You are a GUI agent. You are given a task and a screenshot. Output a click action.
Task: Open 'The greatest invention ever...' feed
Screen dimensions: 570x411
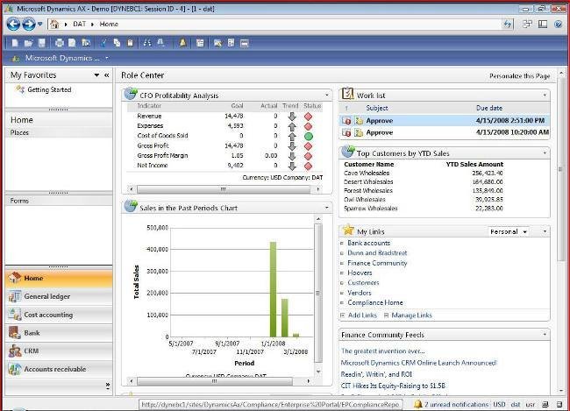pos(383,351)
